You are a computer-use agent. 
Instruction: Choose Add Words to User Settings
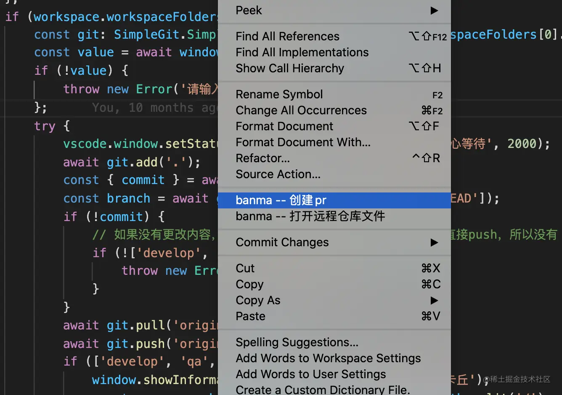pyautogui.click(x=334, y=374)
